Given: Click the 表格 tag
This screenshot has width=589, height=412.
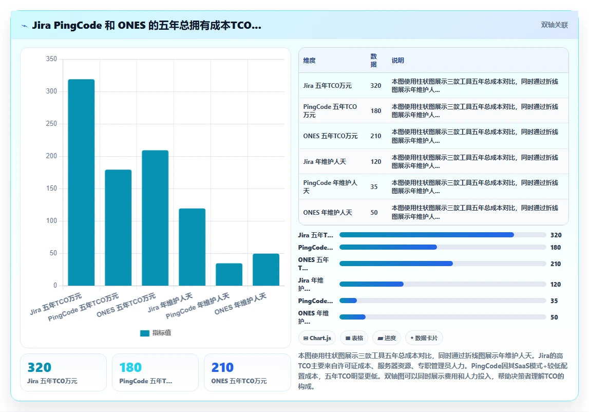Looking at the screenshot, I should pos(354,338).
